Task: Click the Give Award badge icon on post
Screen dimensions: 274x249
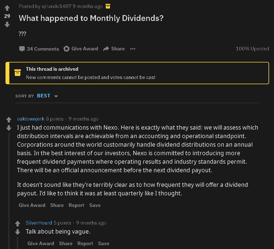Action: click(x=67, y=49)
